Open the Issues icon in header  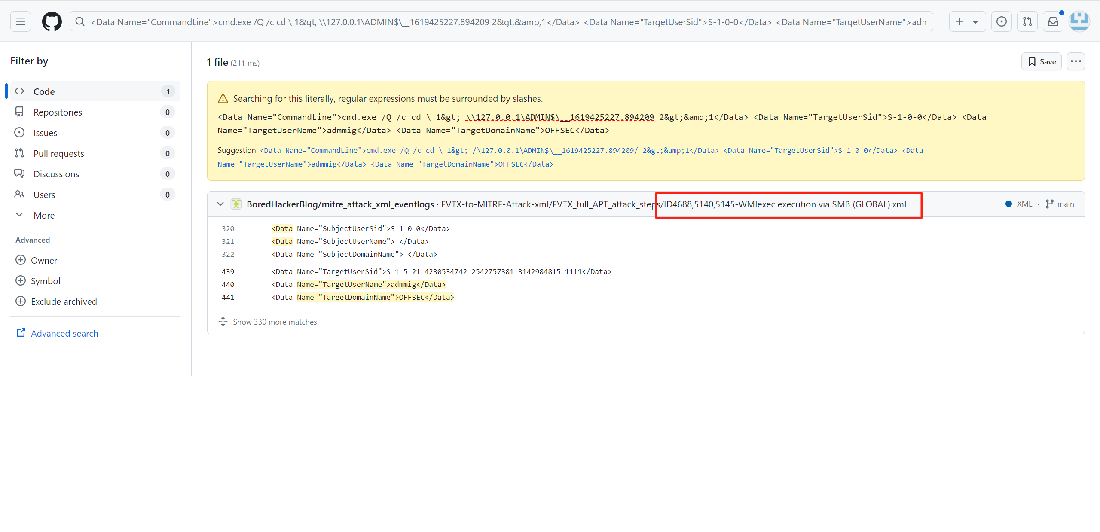pos(1001,21)
